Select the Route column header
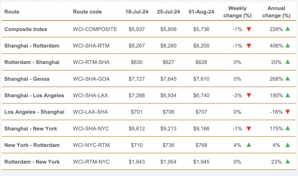The width and height of the screenshot is (298, 176). 12,12
